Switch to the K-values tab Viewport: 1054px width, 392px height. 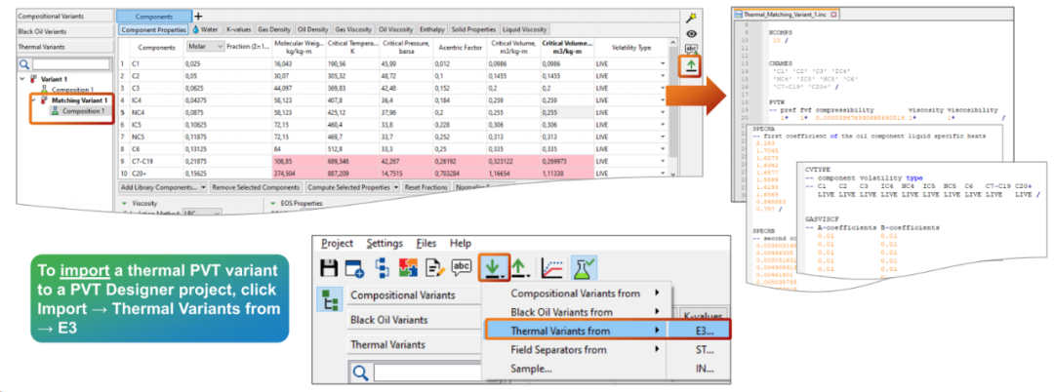tap(238, 29)
